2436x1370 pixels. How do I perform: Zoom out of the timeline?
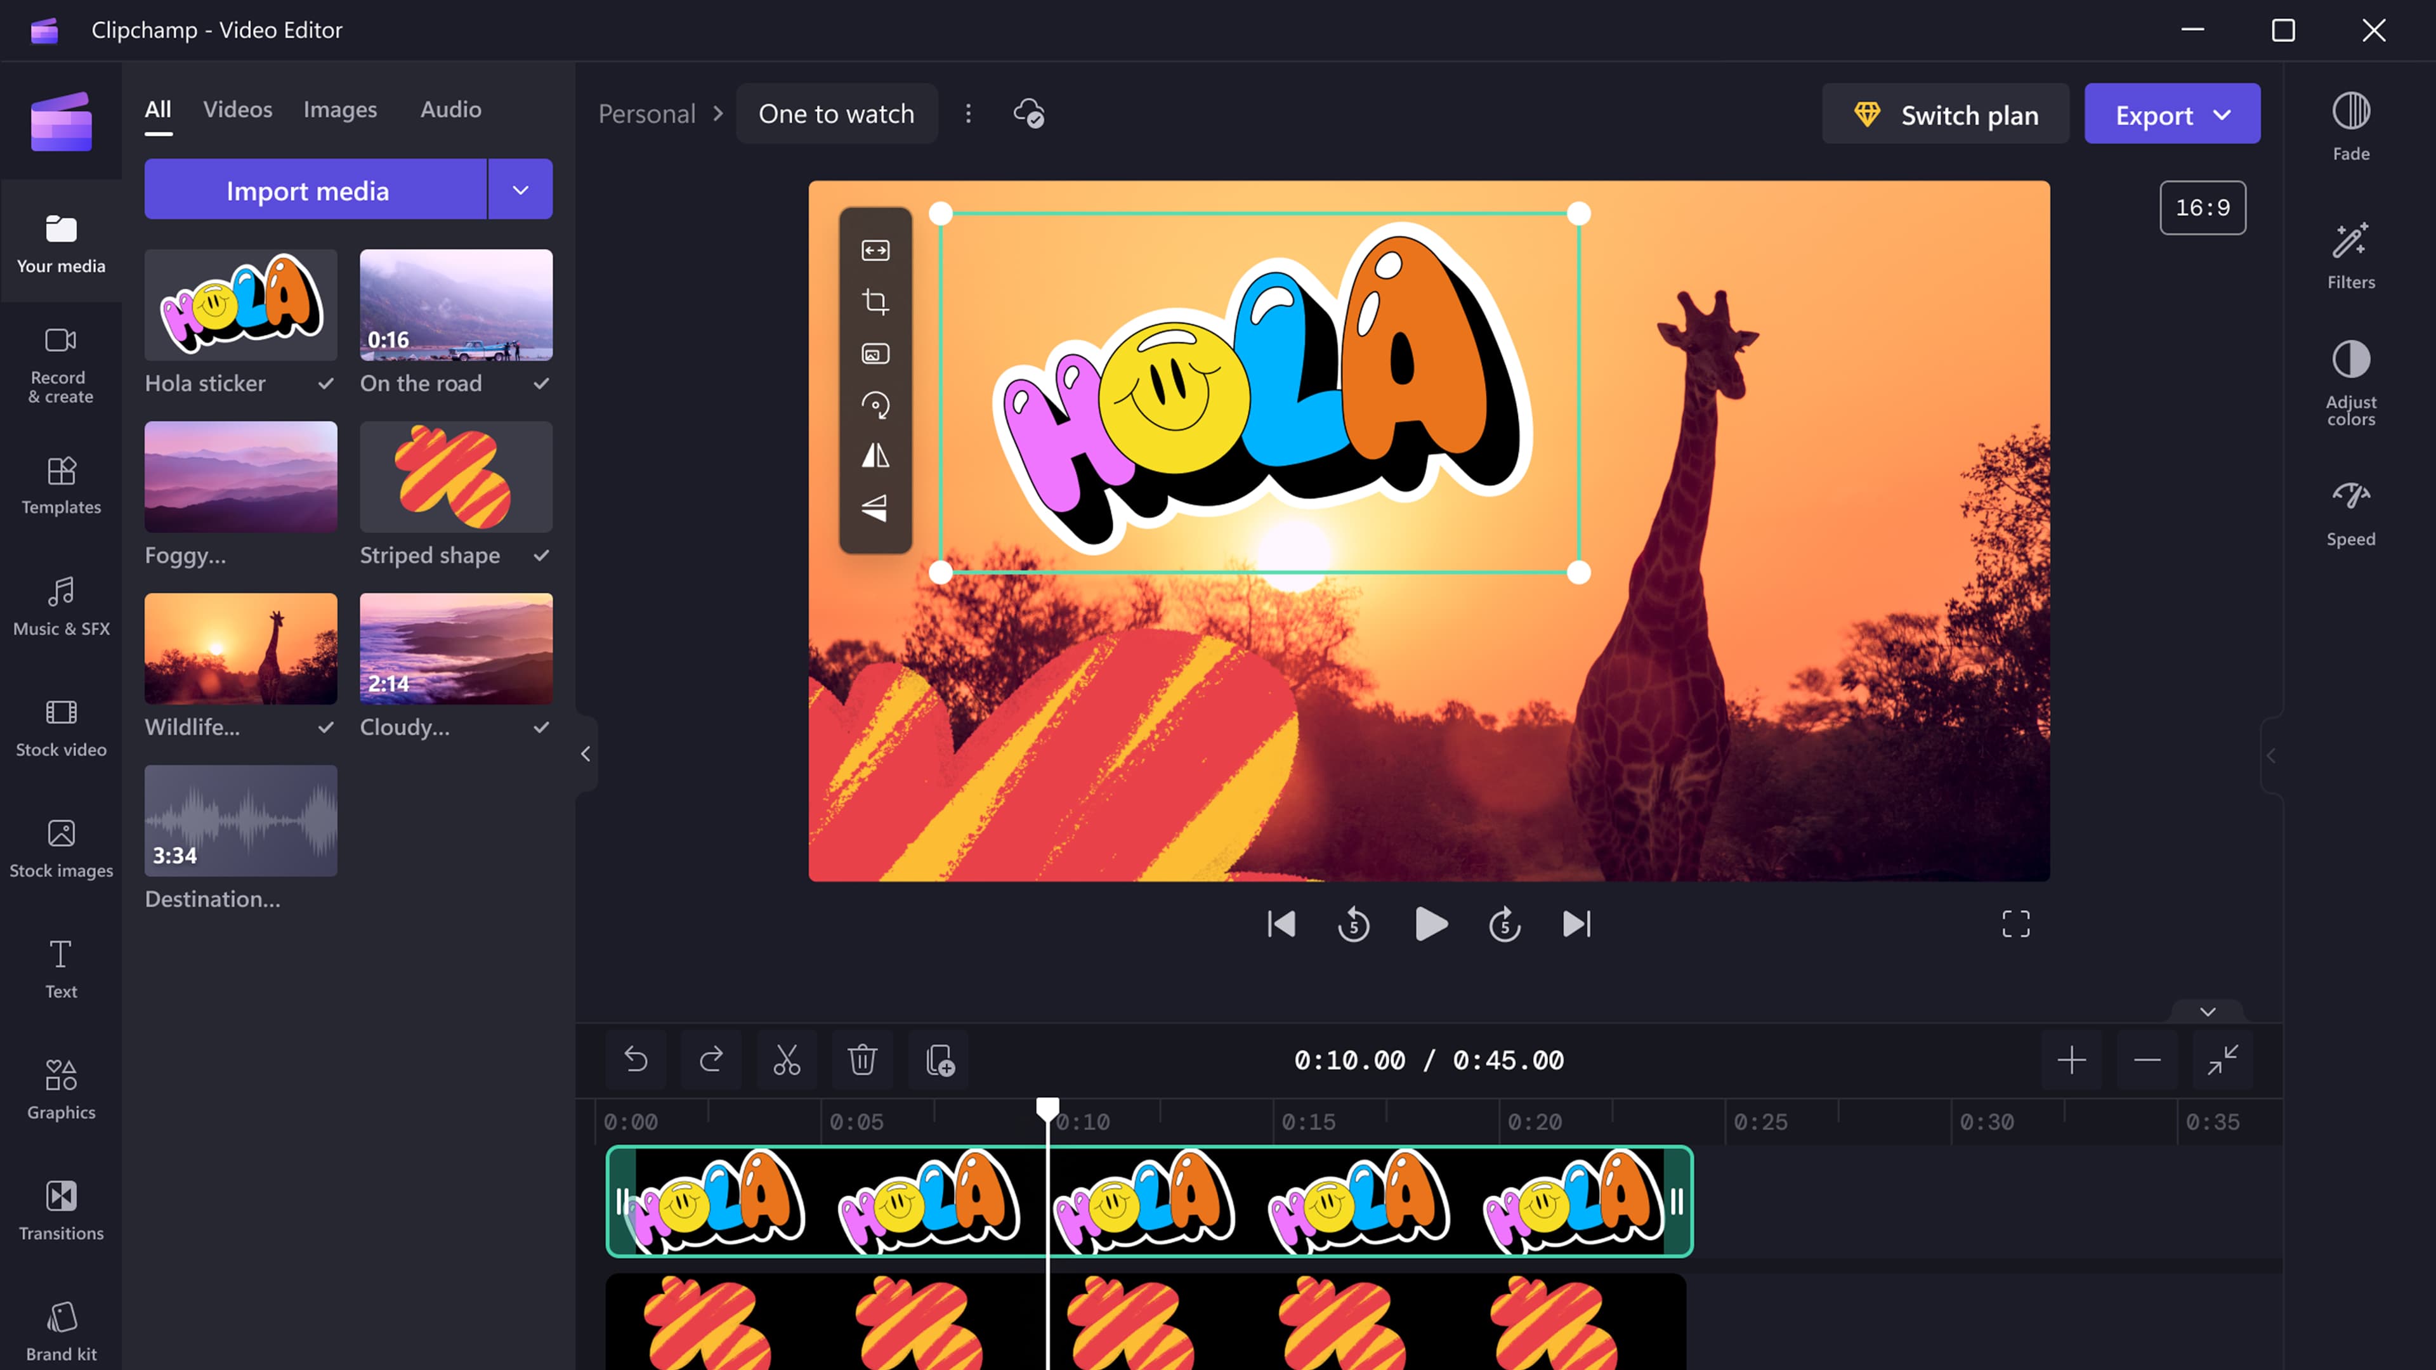pyautogui.click(x=2147, y=1060)
